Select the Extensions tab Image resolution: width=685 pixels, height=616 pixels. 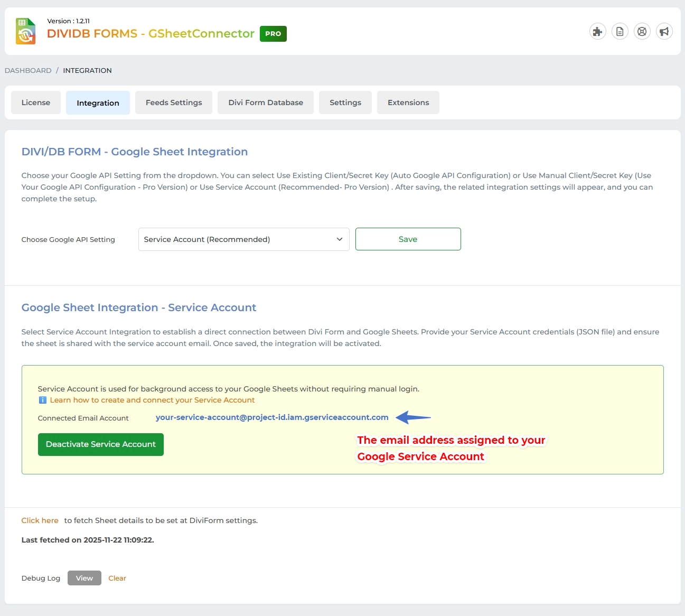coord(408,102)
